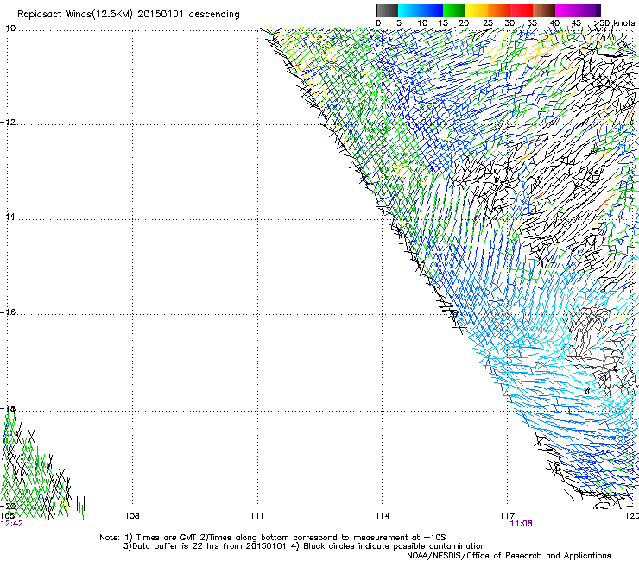Click the red 30-35 knots color swatch
Viewport: 639px width, 561px height.
[522, 10]
